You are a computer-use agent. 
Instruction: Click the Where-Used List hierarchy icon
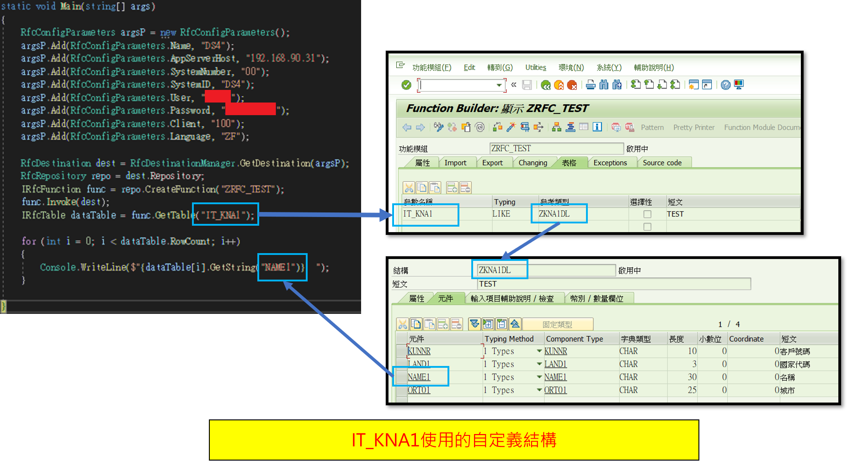pyautogui.click(x=556, y=127)
